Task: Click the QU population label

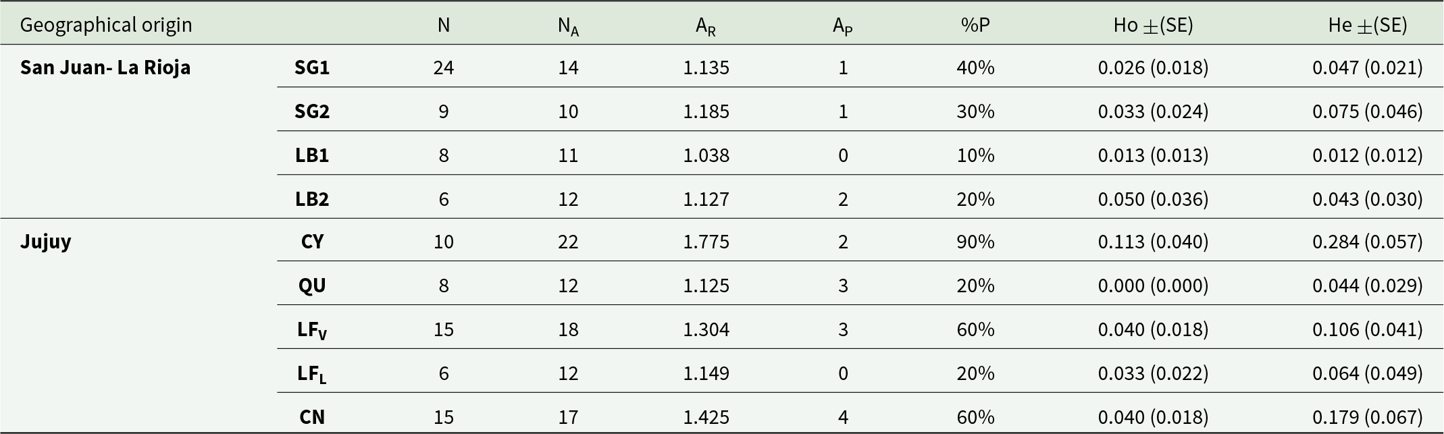Action: point(312,286)
